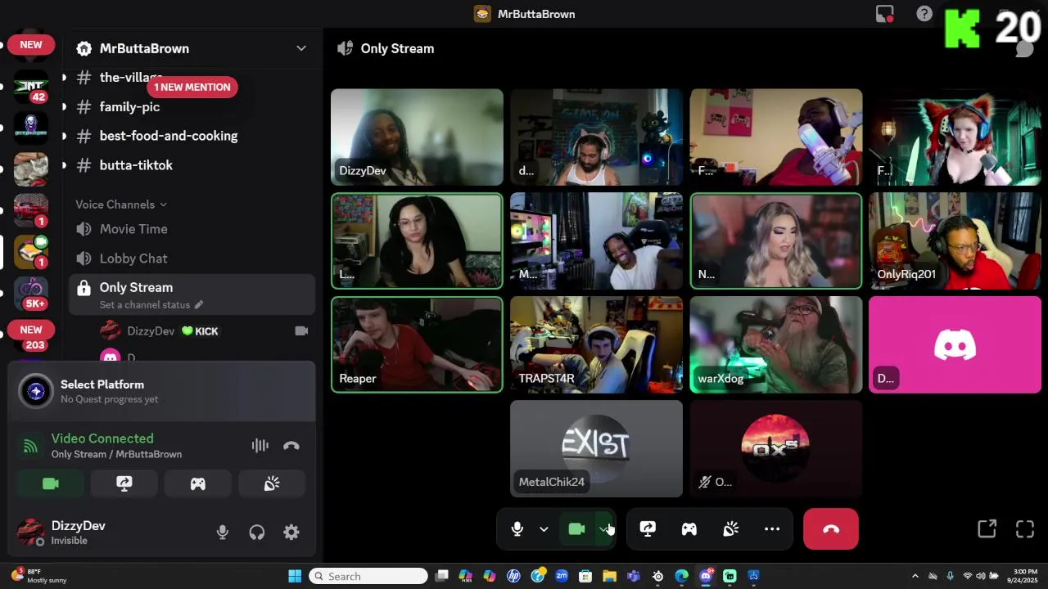Open butta-tiktok channel
The height and width of the screenshot is (589, 1048).
tap(136, 165)
